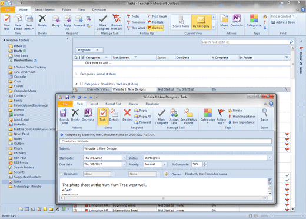The height and width of the screenshot is (219, 306).
Task: Open Review tab in task window
Action: (134, 104)
